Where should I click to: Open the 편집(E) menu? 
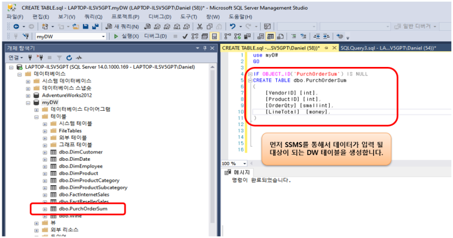point(40,16)
